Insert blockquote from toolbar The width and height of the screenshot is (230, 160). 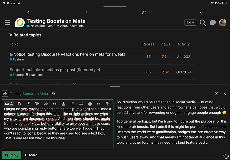(x=55, y=104)
